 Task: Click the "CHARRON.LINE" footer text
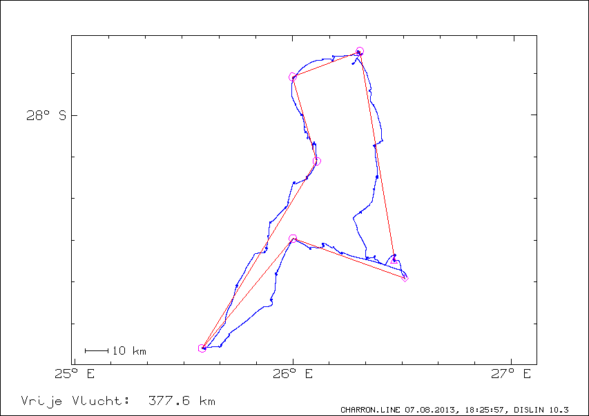click(x=370, y=410)
